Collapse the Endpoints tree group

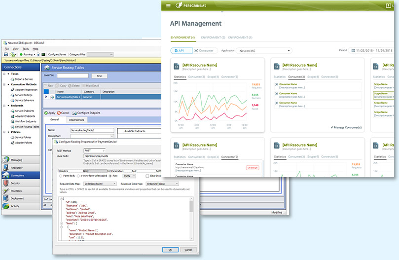click(4, 106)
